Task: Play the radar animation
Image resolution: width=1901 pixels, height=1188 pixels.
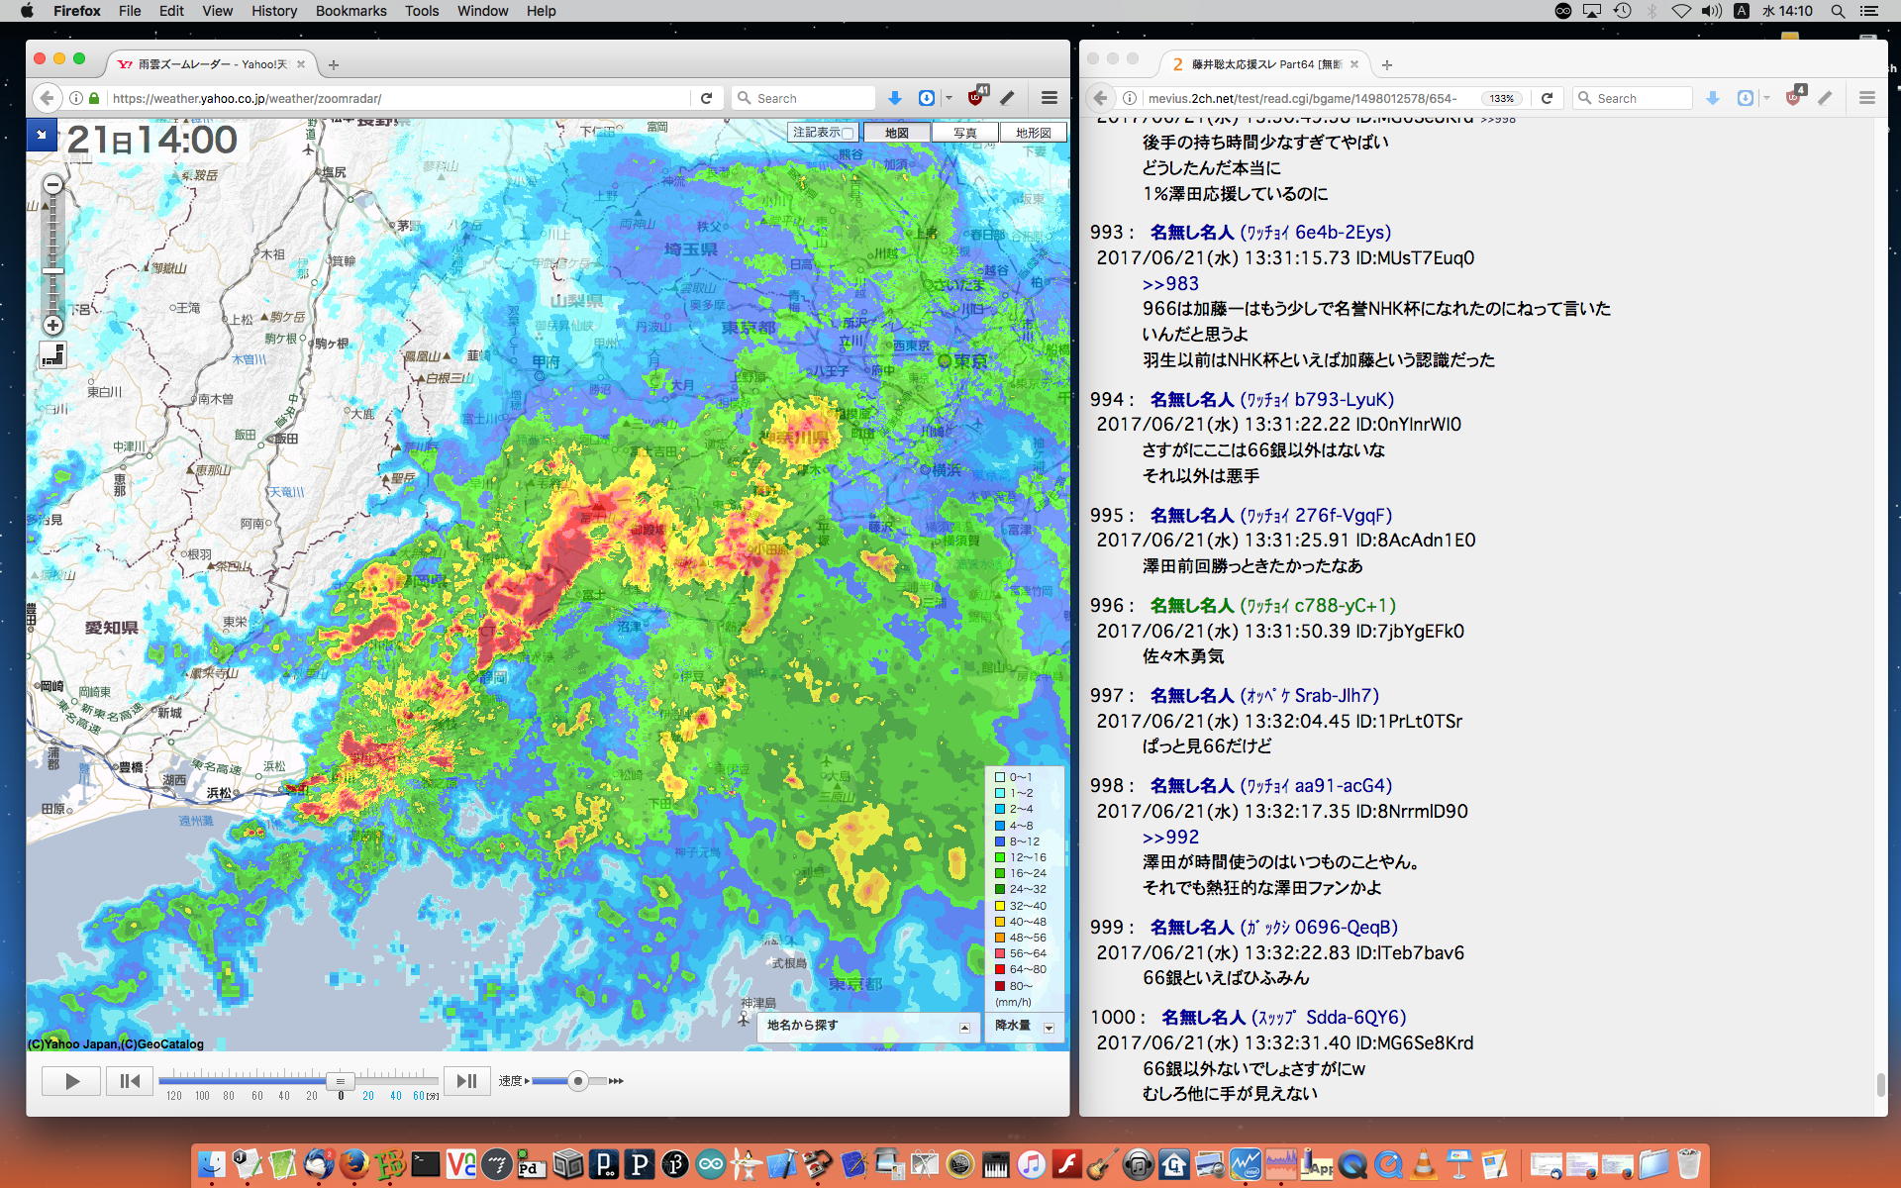Action: coord(71,1081)
